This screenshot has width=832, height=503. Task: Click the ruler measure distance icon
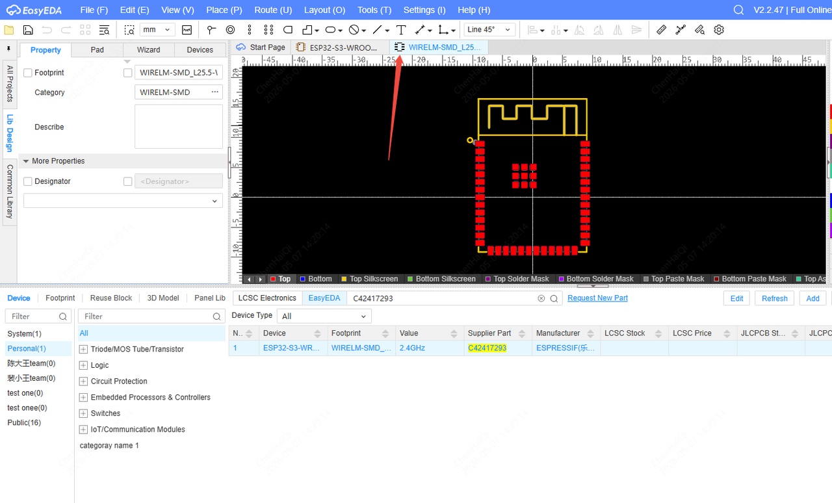(x=661, y=30)
